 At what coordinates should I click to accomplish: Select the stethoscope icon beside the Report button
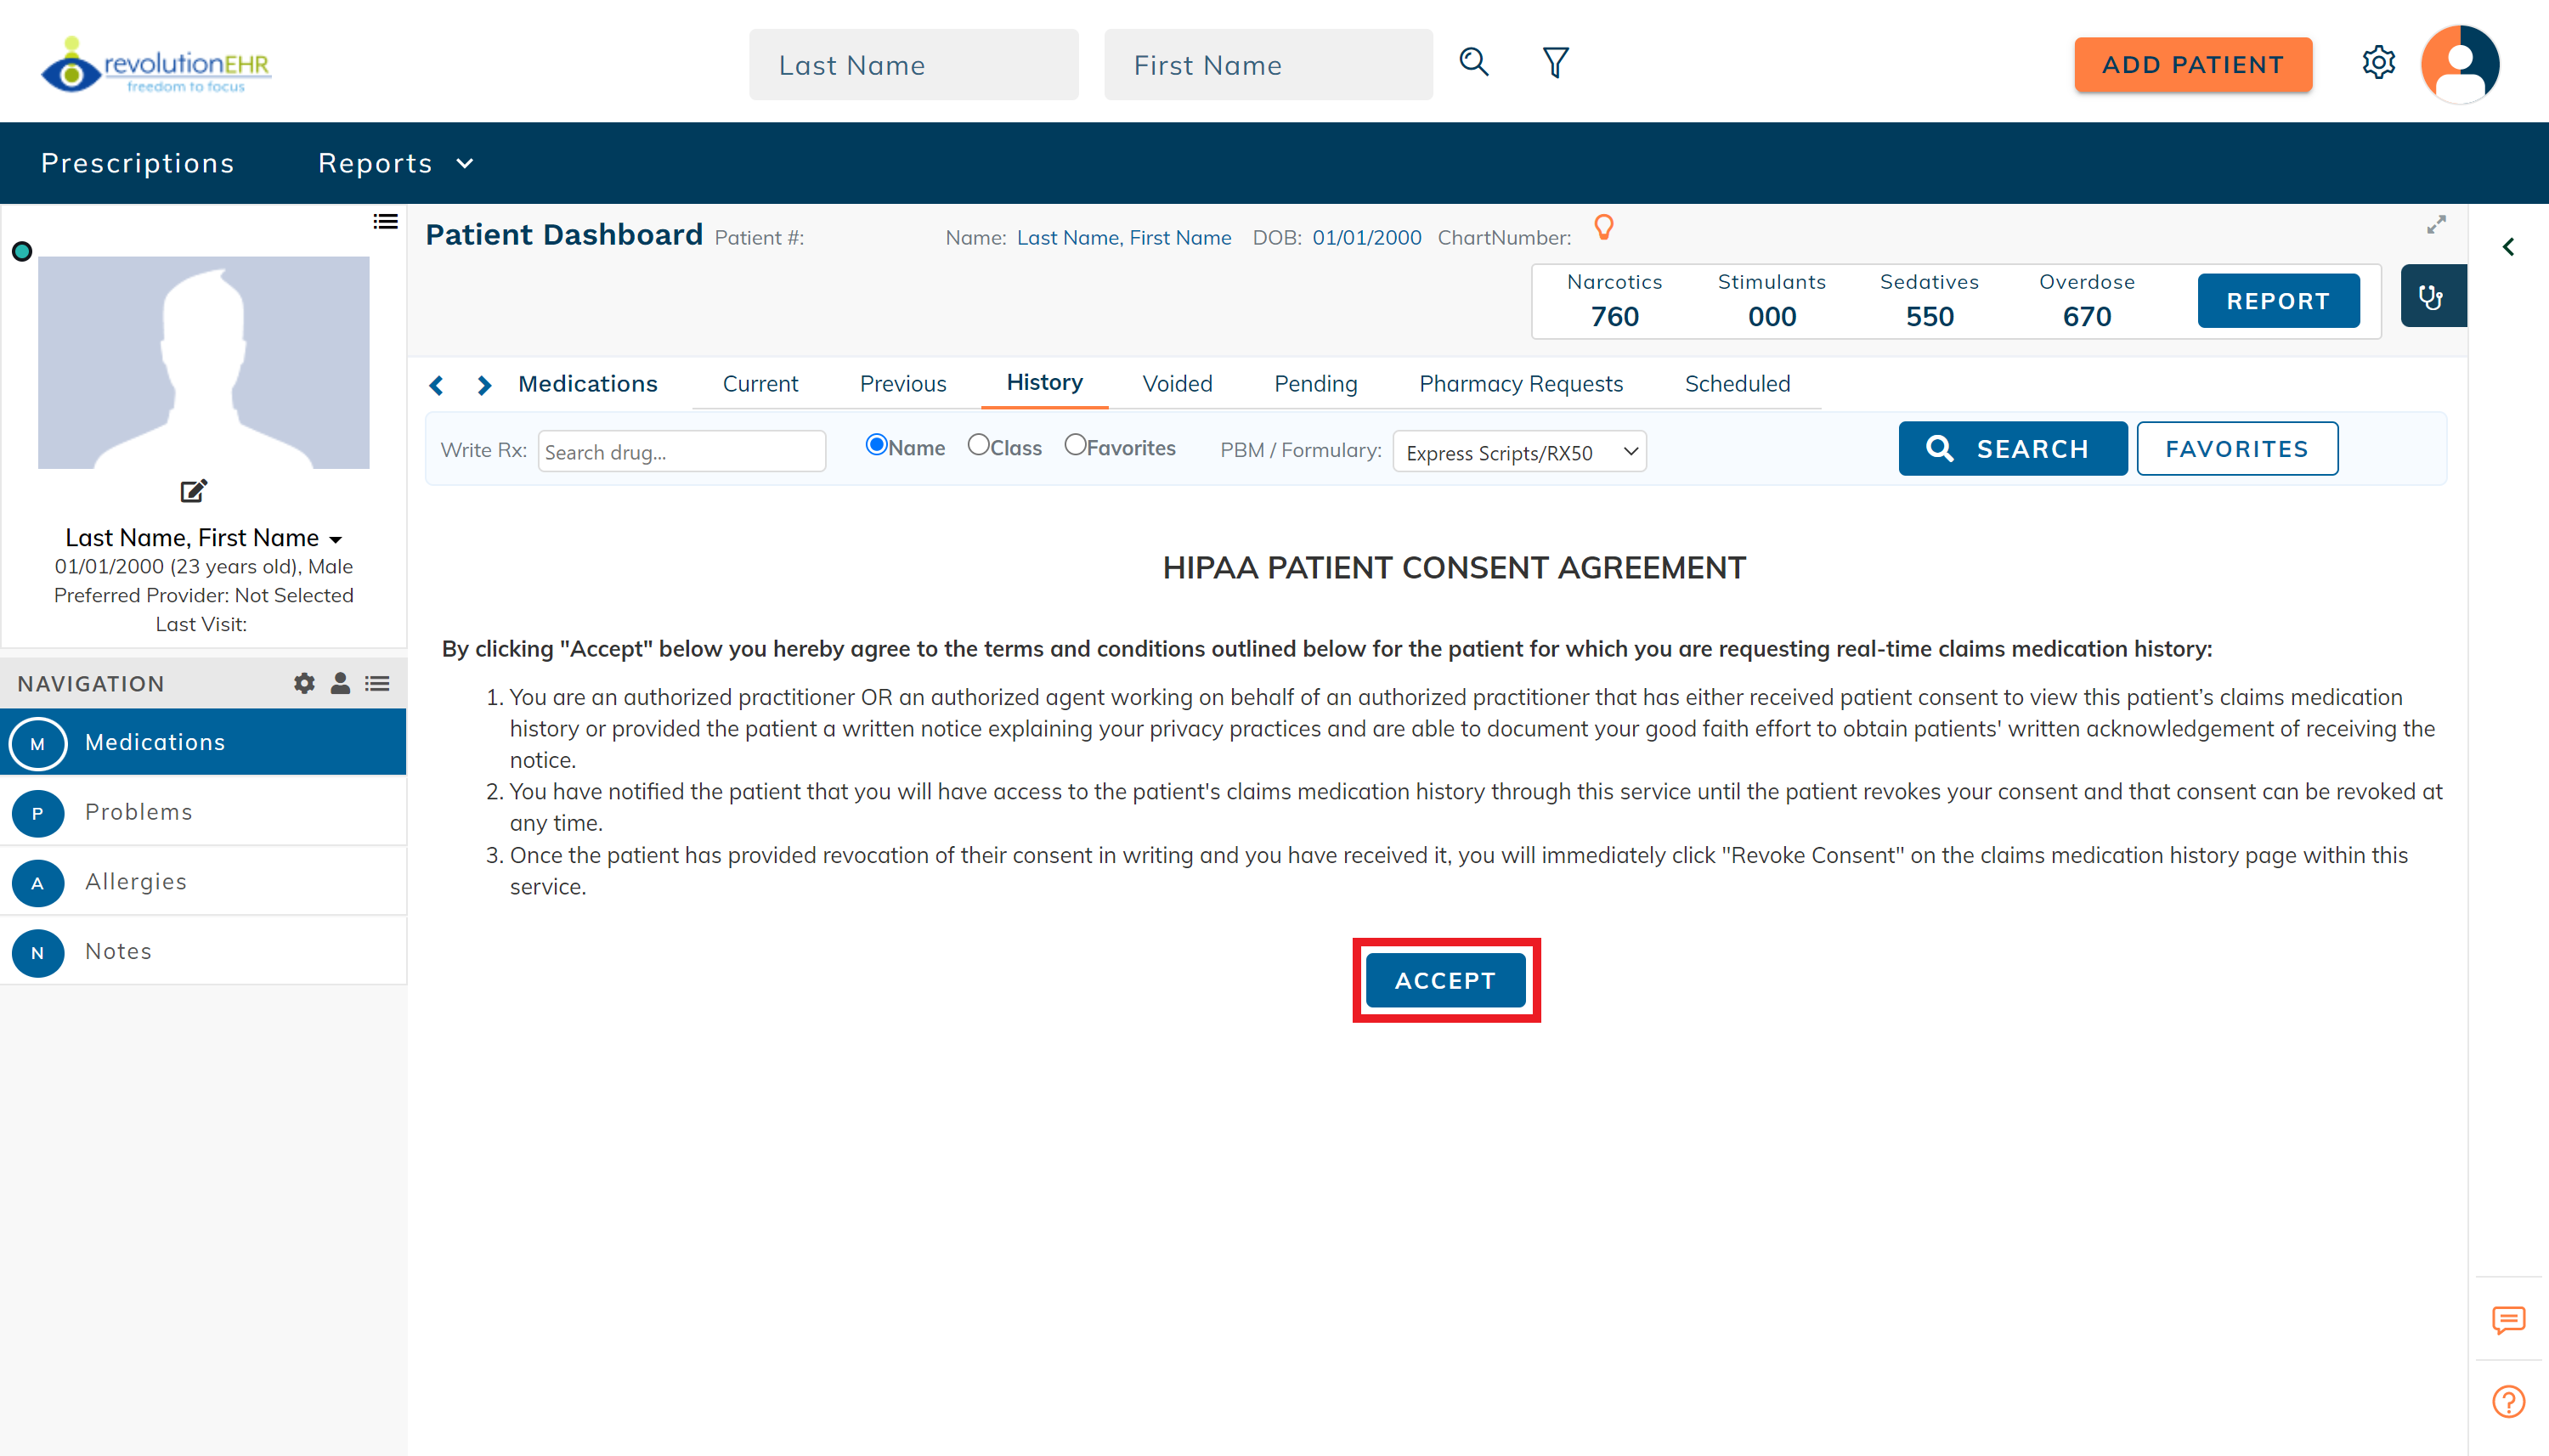tap(2432, 296)
